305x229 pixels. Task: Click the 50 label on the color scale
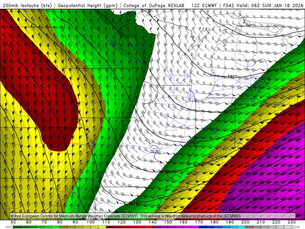pos(13,222)
